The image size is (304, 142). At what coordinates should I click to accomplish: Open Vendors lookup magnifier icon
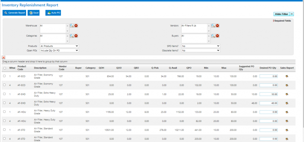tap(213, 26)
